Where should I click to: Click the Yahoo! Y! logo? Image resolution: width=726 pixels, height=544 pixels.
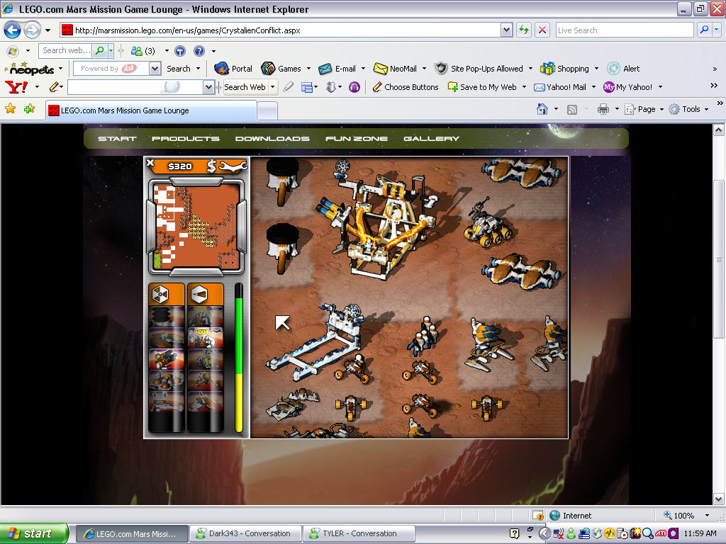pos(16,86)
